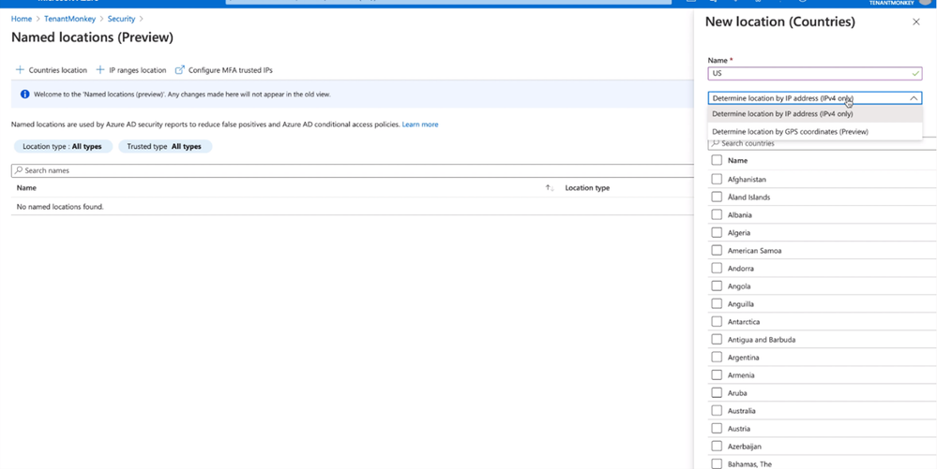
Task: Check the Australia checkbox
Action: [x=717, y=411]
